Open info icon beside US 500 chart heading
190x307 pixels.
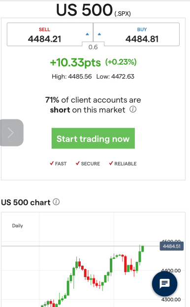(x=56, y=202)
